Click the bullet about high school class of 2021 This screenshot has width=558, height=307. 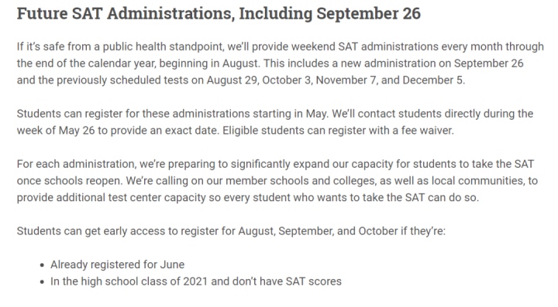[x=196, y=281]
